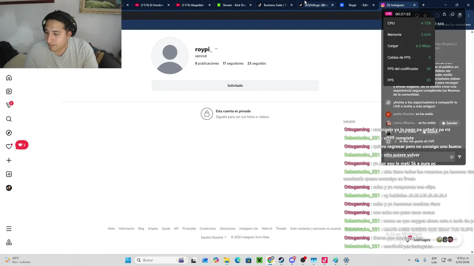Open the Ayuda footer link

(x=166, y=229)
